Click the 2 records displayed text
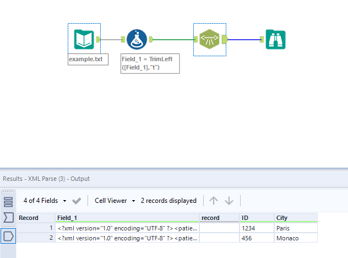Screen dimensions: 348x258 click(x=168, y=201)
